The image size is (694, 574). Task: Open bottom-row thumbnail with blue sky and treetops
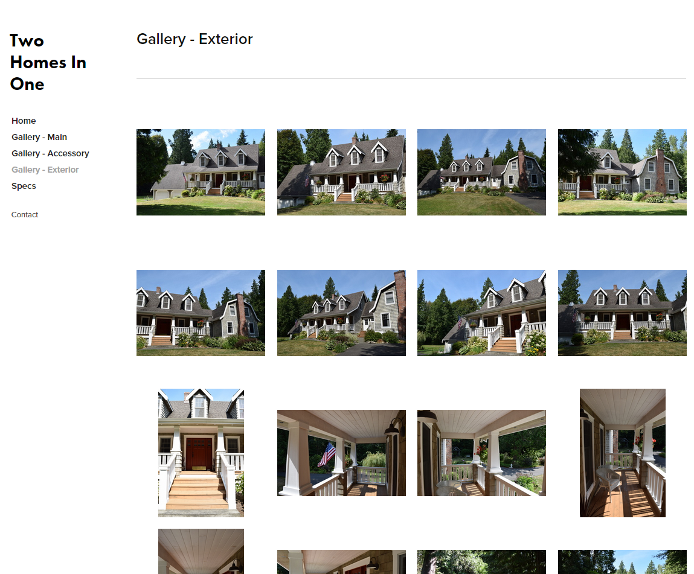622,562
